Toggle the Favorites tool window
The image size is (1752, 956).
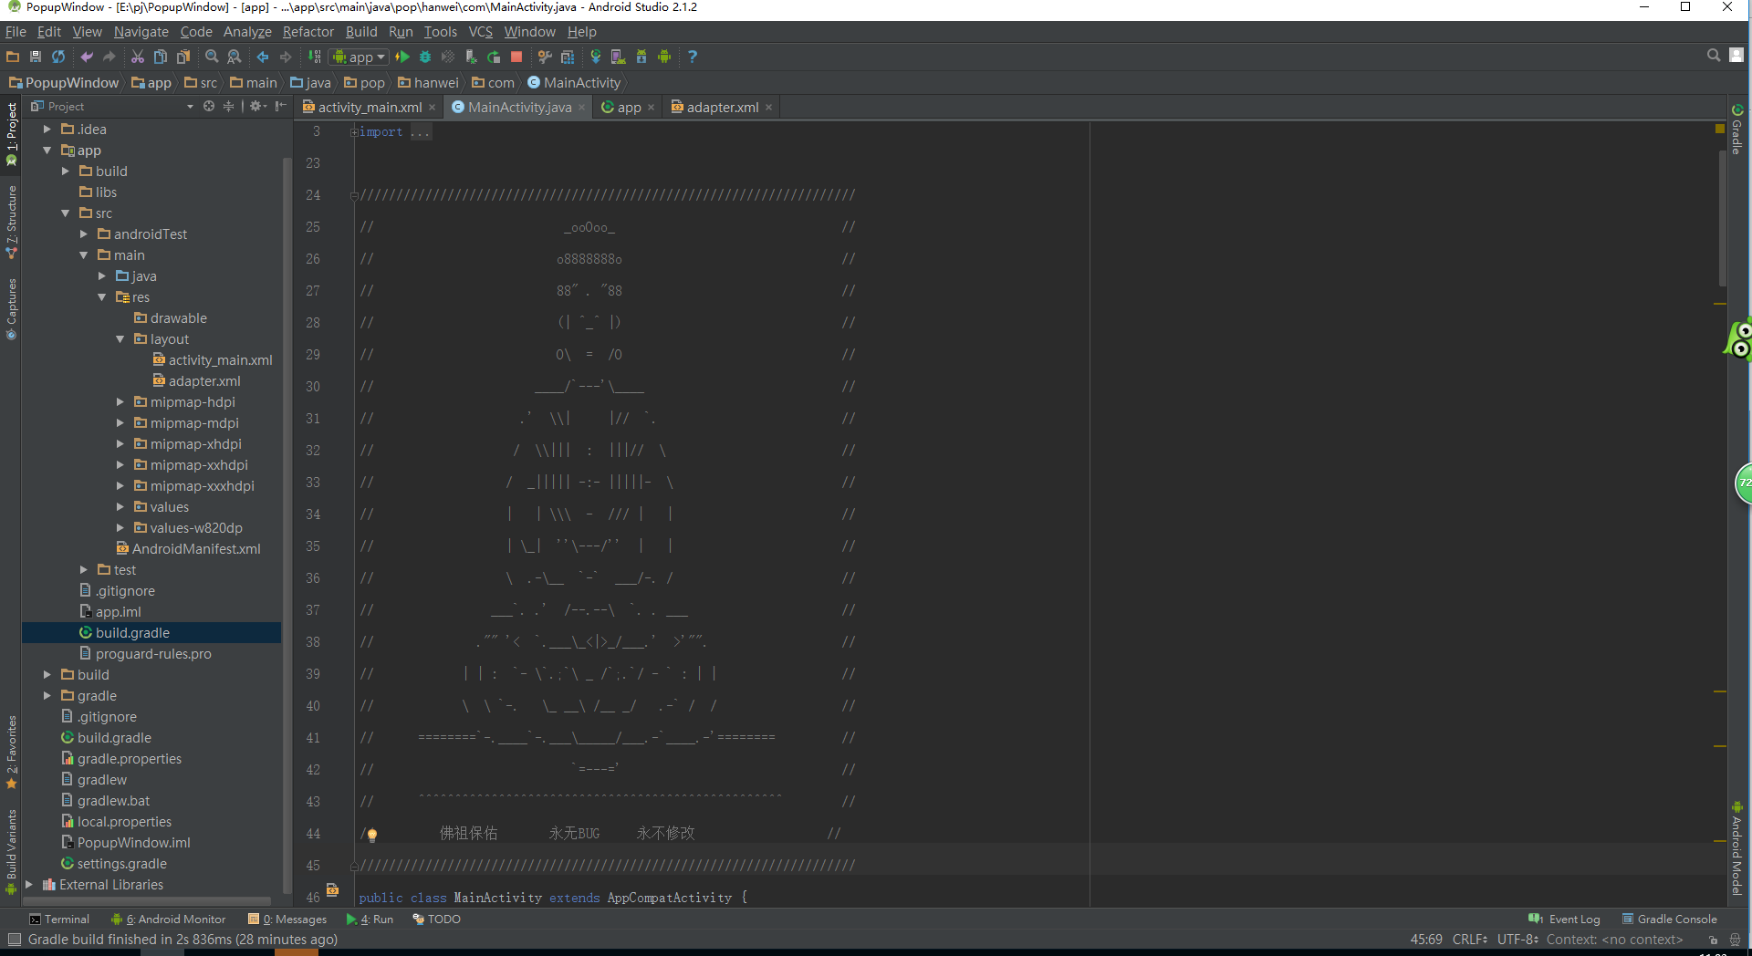[x=11, y=753]
